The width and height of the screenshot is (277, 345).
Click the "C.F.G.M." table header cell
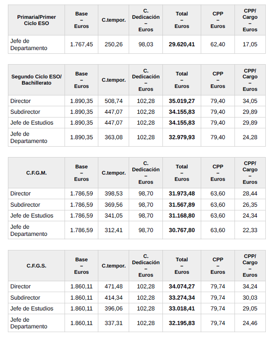point(37,172)
